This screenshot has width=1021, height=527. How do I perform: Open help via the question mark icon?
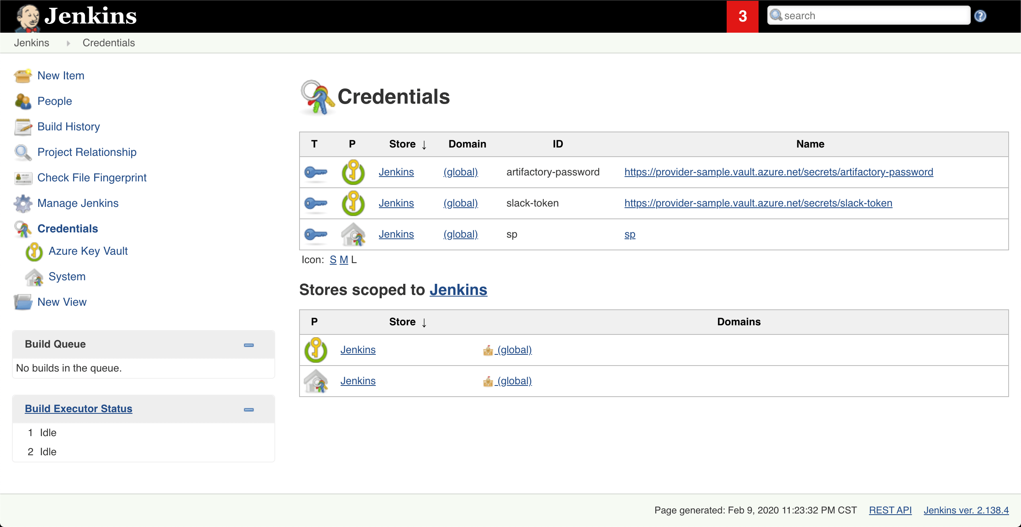tap(981, 16)
